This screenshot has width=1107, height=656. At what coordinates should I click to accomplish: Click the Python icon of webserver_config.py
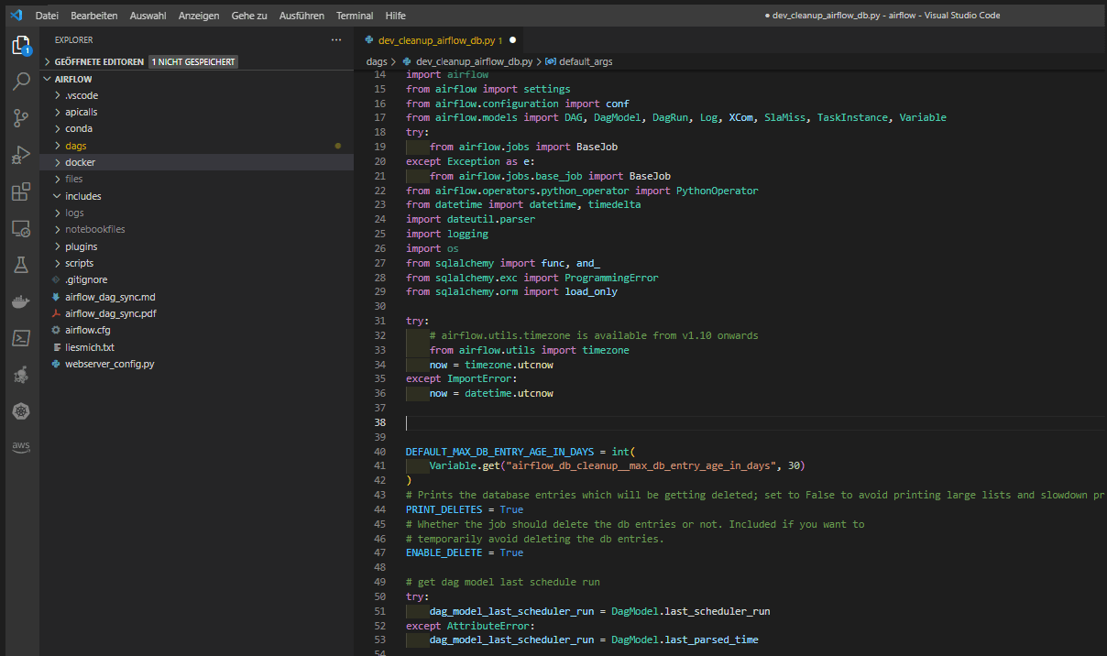coord(56,364)
